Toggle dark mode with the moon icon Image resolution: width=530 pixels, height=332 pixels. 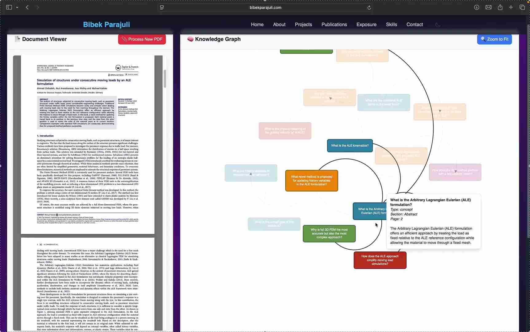pyautogui.click(x=438, y=25)
